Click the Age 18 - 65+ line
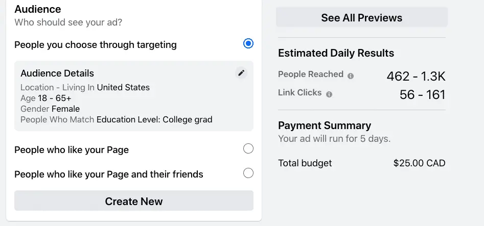 pyautogui.click(x=46, y=98)
